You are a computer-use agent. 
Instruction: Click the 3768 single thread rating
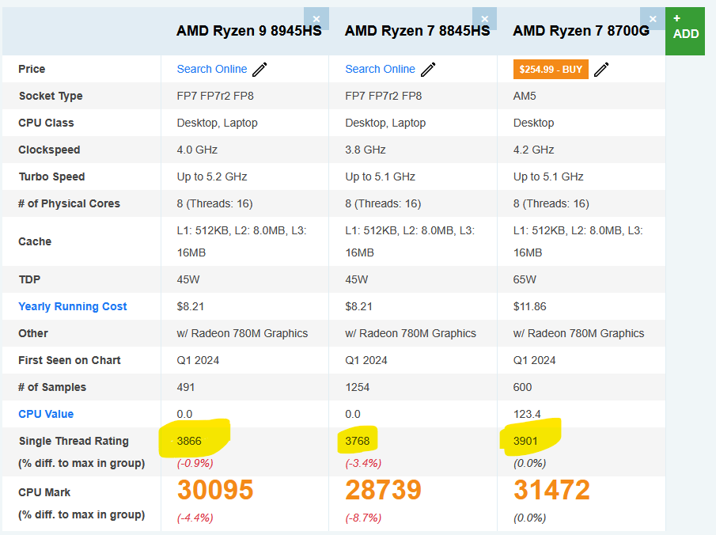357,441
